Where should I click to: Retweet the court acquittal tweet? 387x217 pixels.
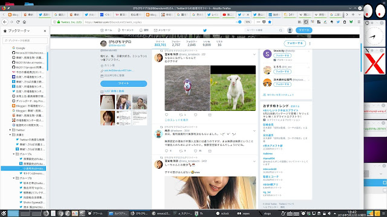point(181,151)
